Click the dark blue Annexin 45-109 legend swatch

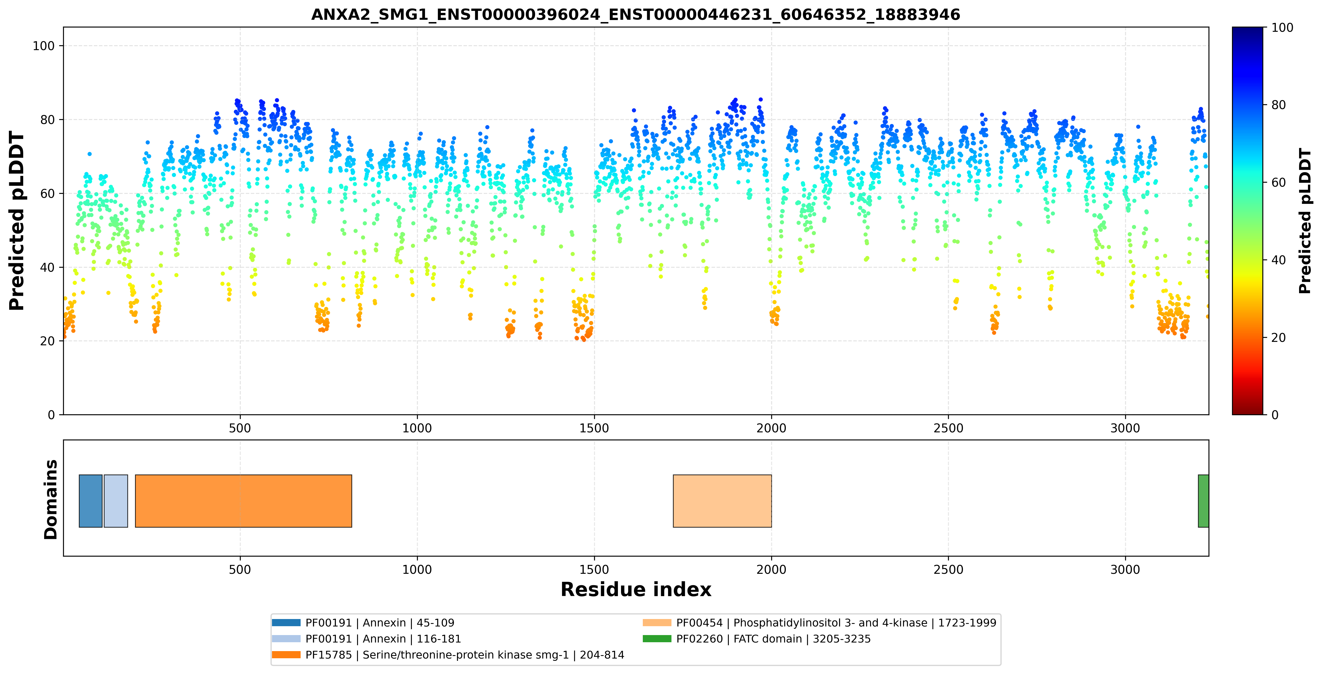286,623
